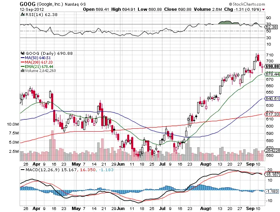Click the Volume 2.6M header value

pos(208,9)
